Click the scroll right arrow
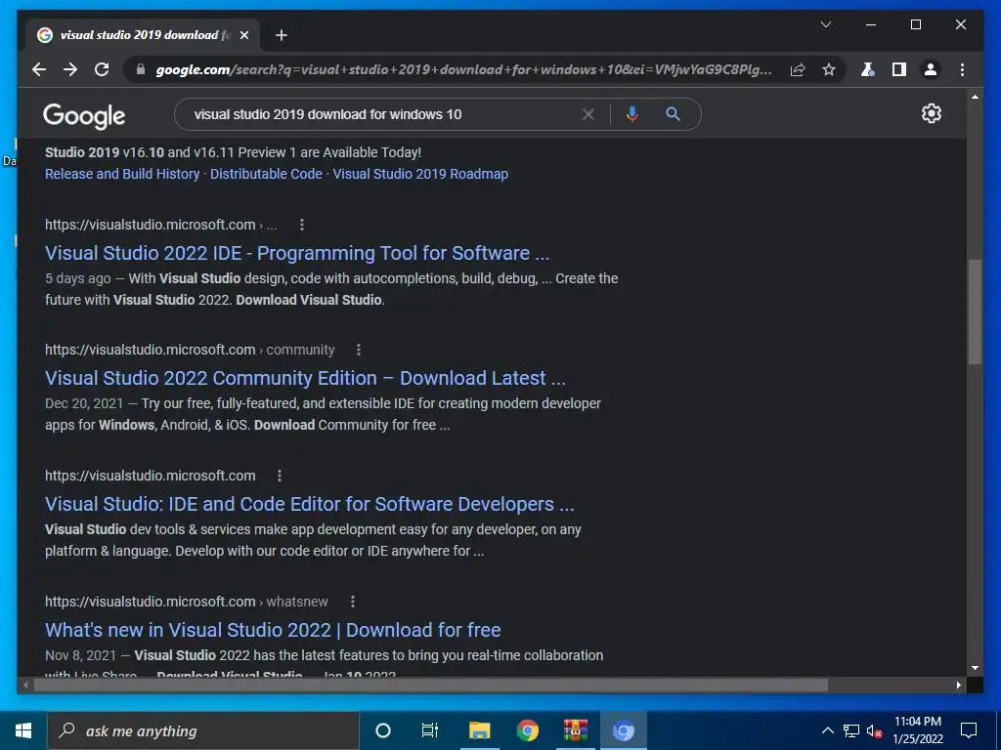Screen dimensions: 1001x750 959,686
